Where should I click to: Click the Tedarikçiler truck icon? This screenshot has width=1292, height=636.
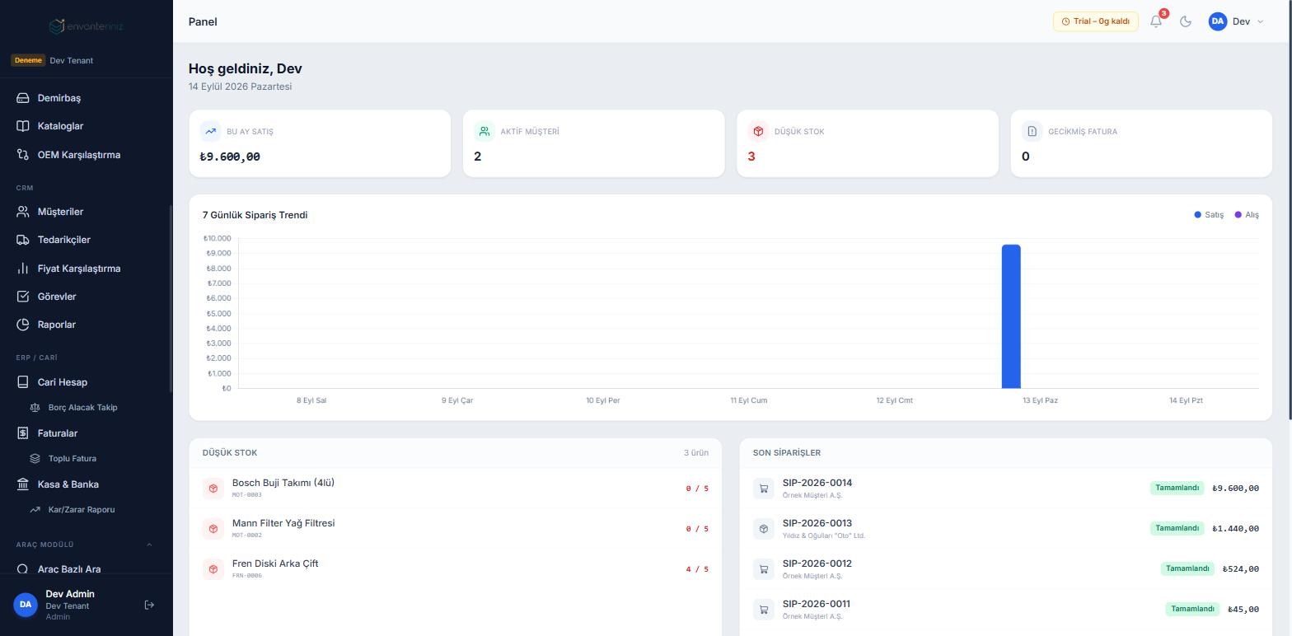tap(23, 240)
